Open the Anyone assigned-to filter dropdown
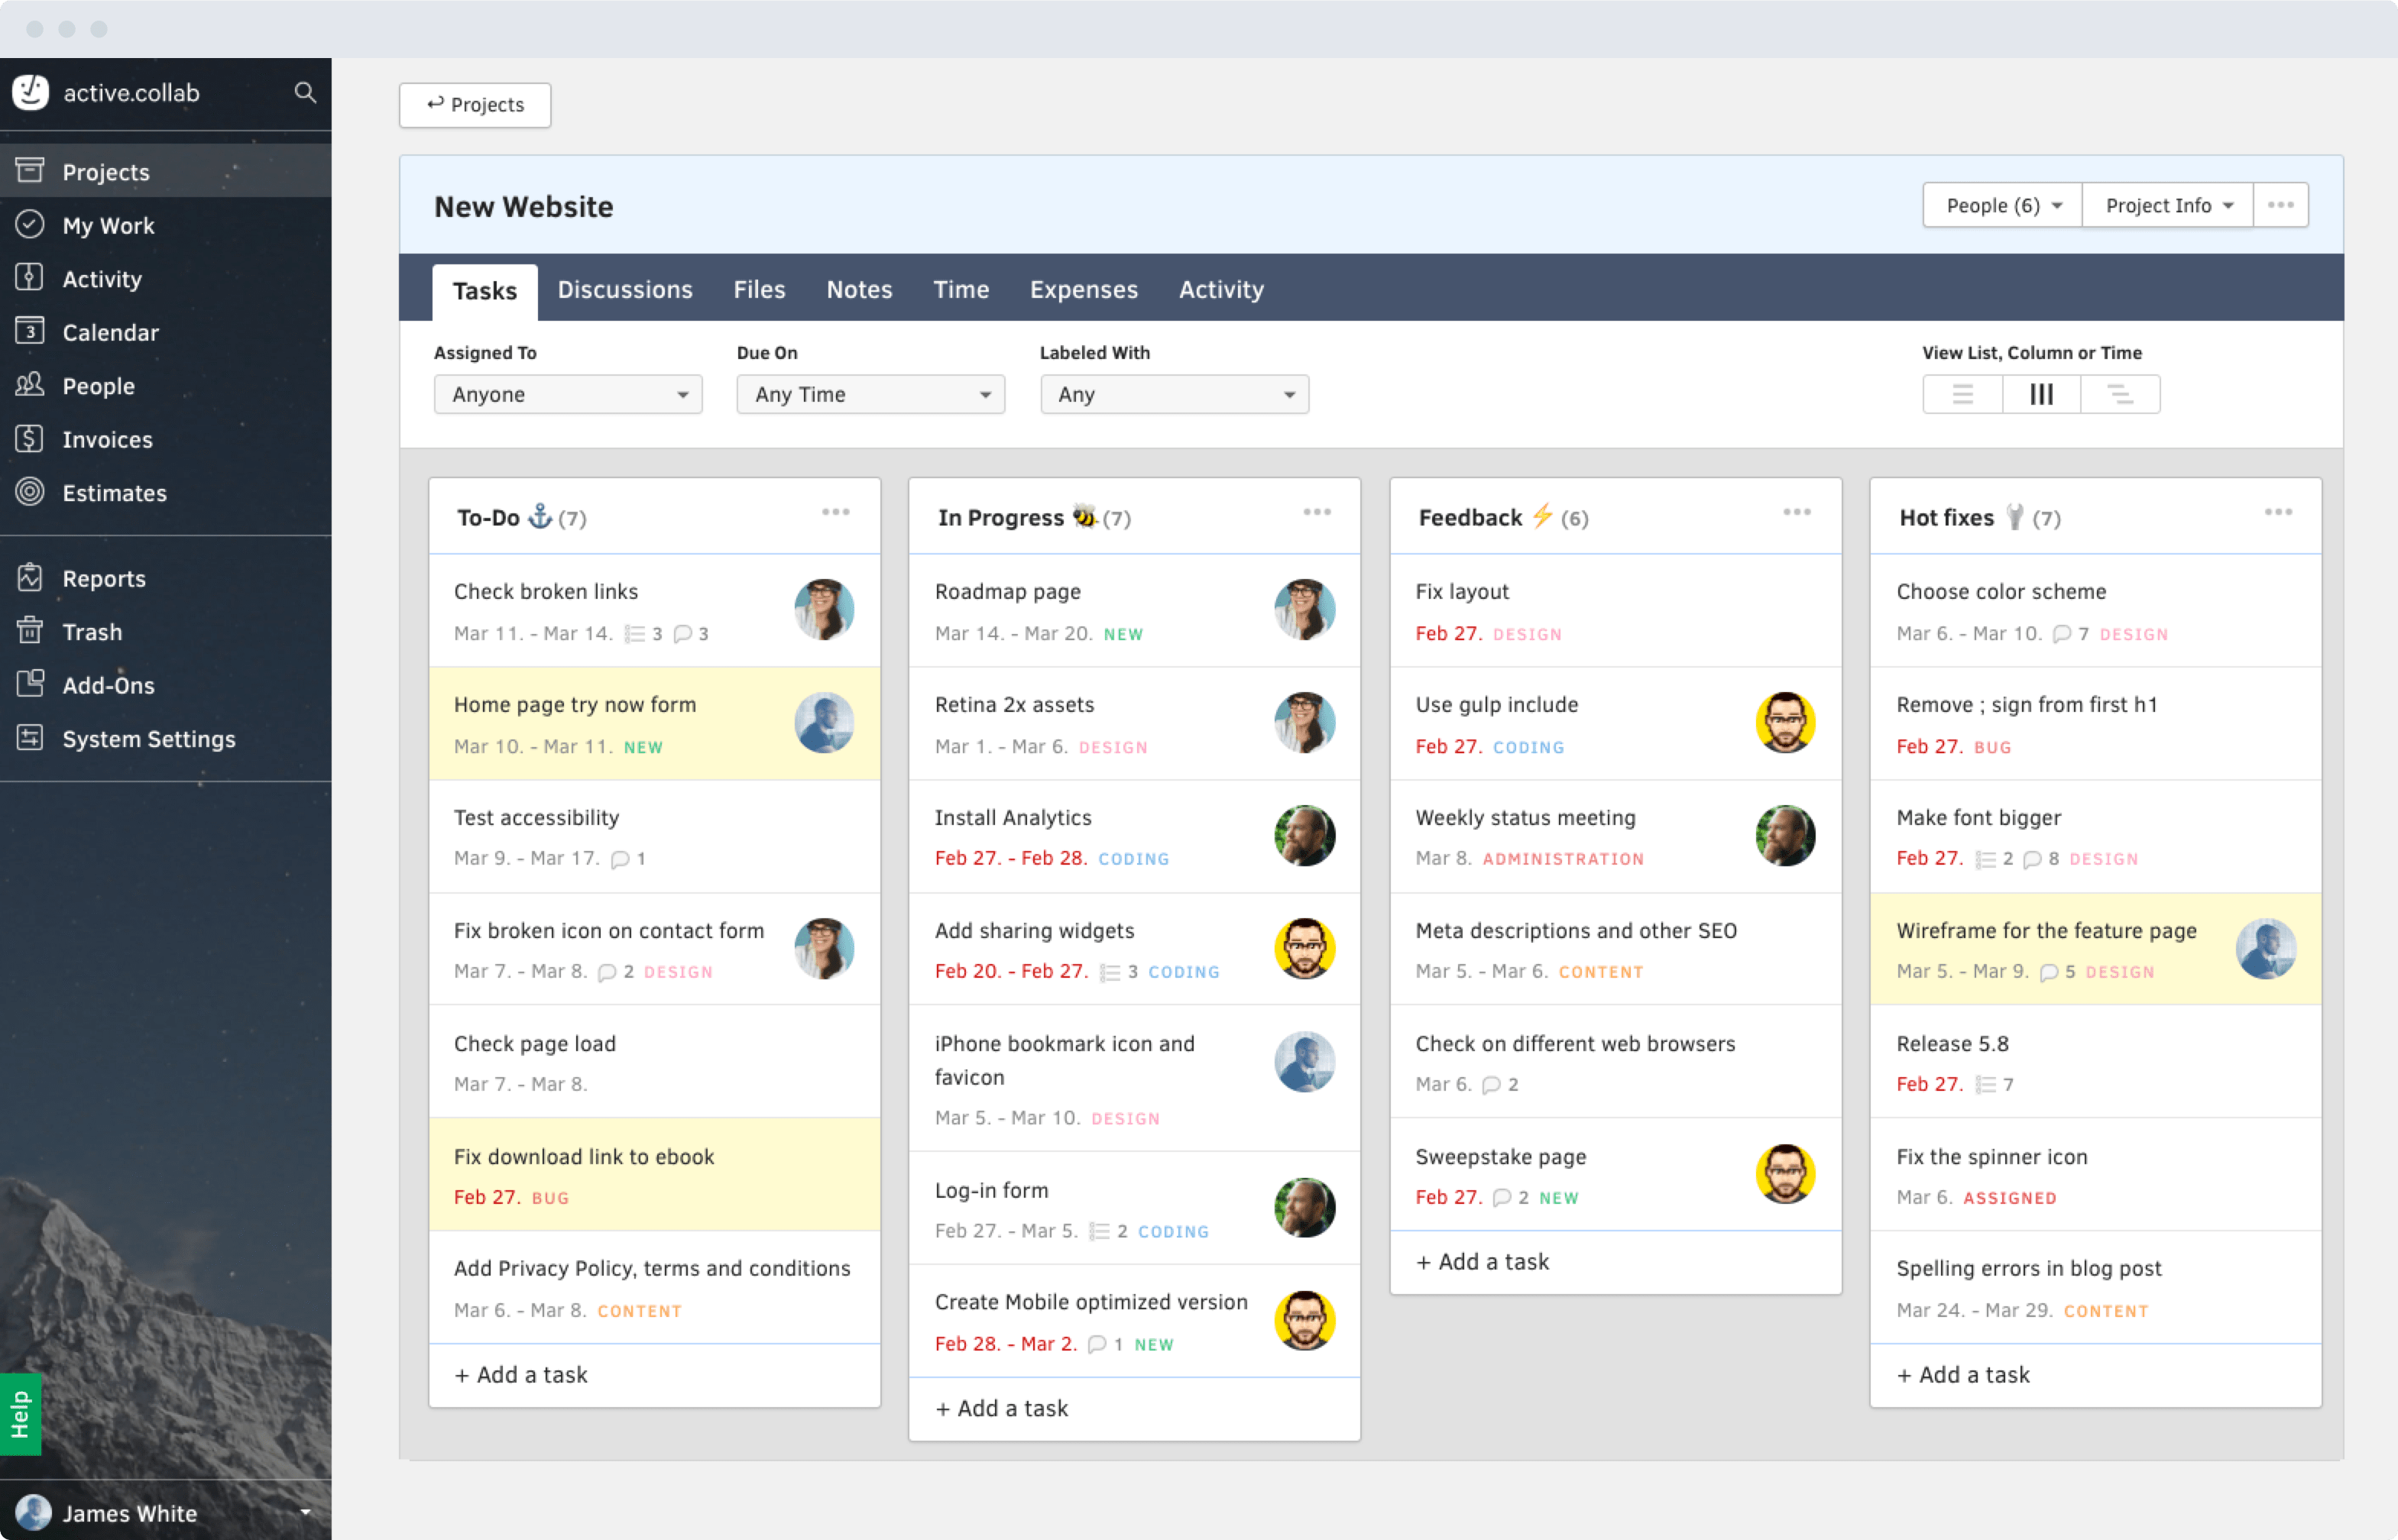 (x=567, y=394)
